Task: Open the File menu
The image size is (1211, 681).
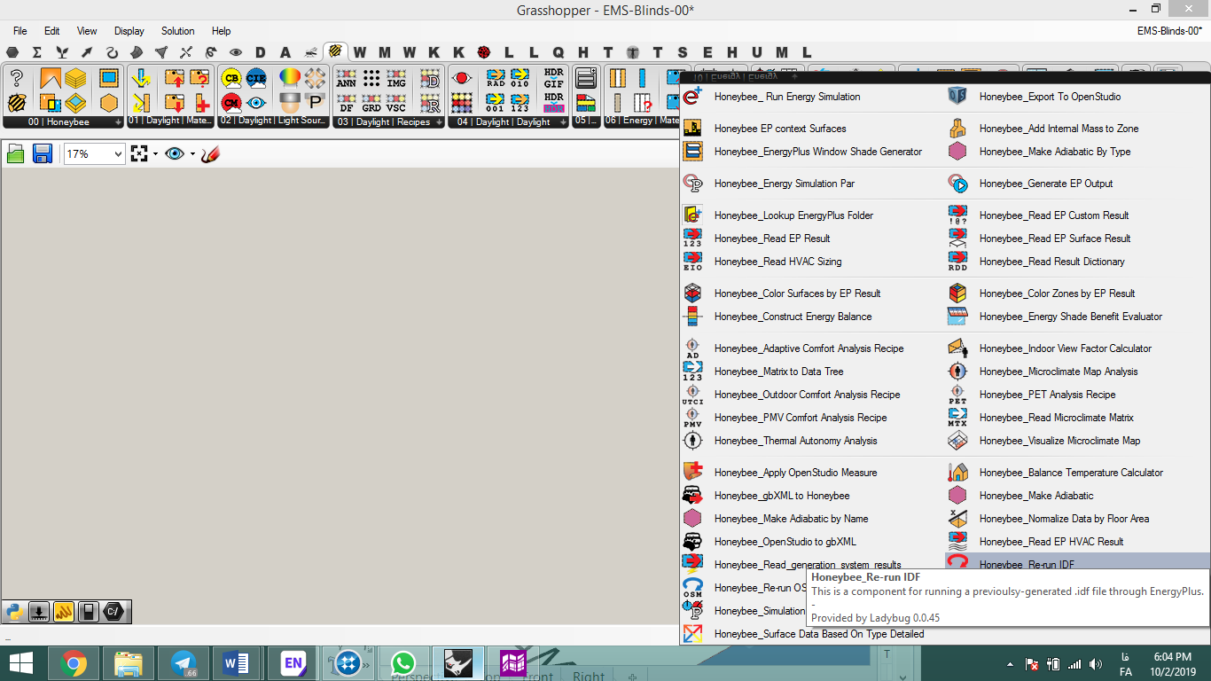Action: pos(20,30)
